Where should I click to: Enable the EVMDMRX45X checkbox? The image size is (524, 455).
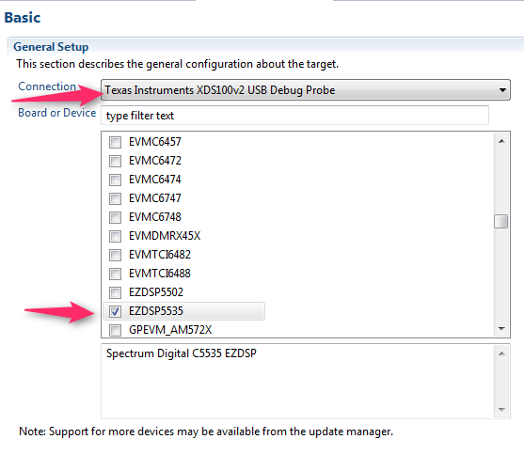pyautogui.click(x=115, y=236)
